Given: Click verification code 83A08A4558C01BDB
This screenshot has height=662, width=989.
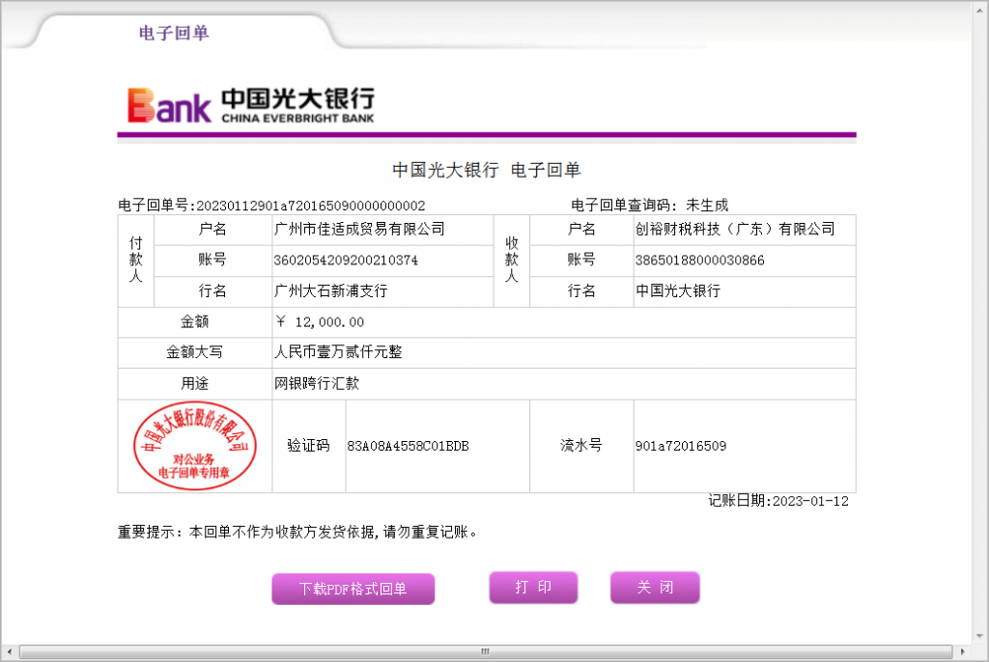Looking at the screenshot, I should [x=409, y=447].
